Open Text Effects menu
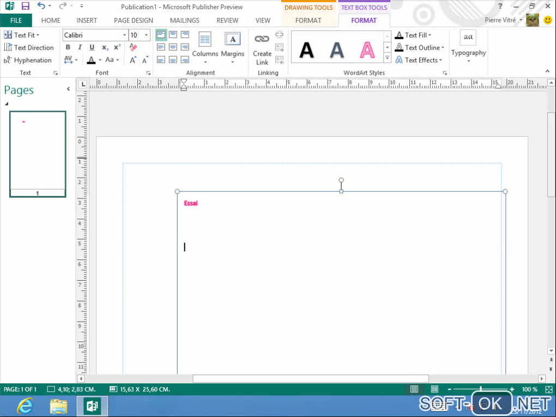 point(419,60)
